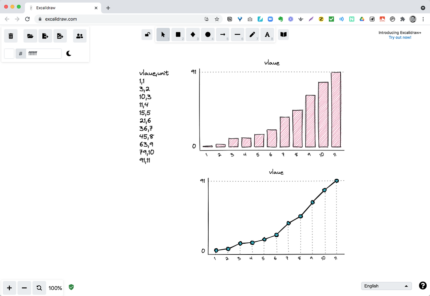Image resolution: width=430 pixels, height=296 pixels.
Task: Start live collaboration with the people icon
Action: [80, 36]
